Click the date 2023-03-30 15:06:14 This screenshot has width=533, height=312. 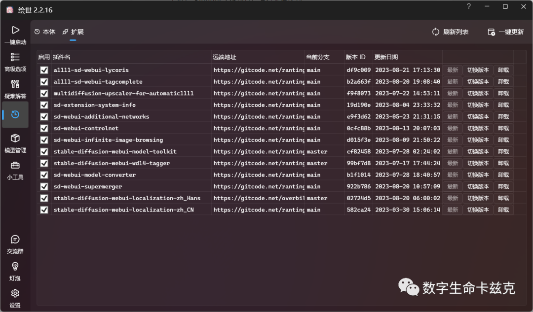point(408,210)
